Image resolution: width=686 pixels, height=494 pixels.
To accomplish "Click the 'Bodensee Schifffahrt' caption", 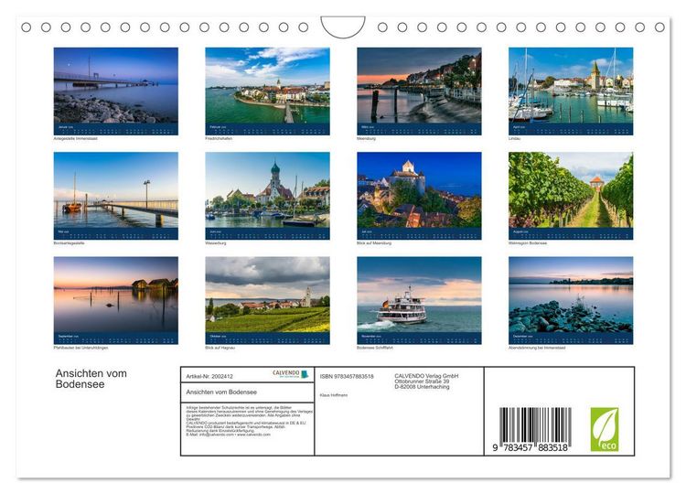I will (375, 348).
